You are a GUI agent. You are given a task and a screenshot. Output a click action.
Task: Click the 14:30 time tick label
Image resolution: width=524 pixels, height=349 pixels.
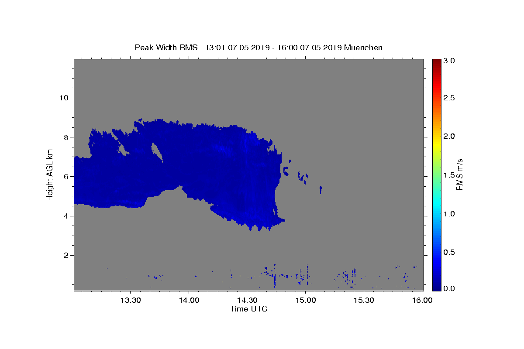pyautogui.click(x=247, y=301)
